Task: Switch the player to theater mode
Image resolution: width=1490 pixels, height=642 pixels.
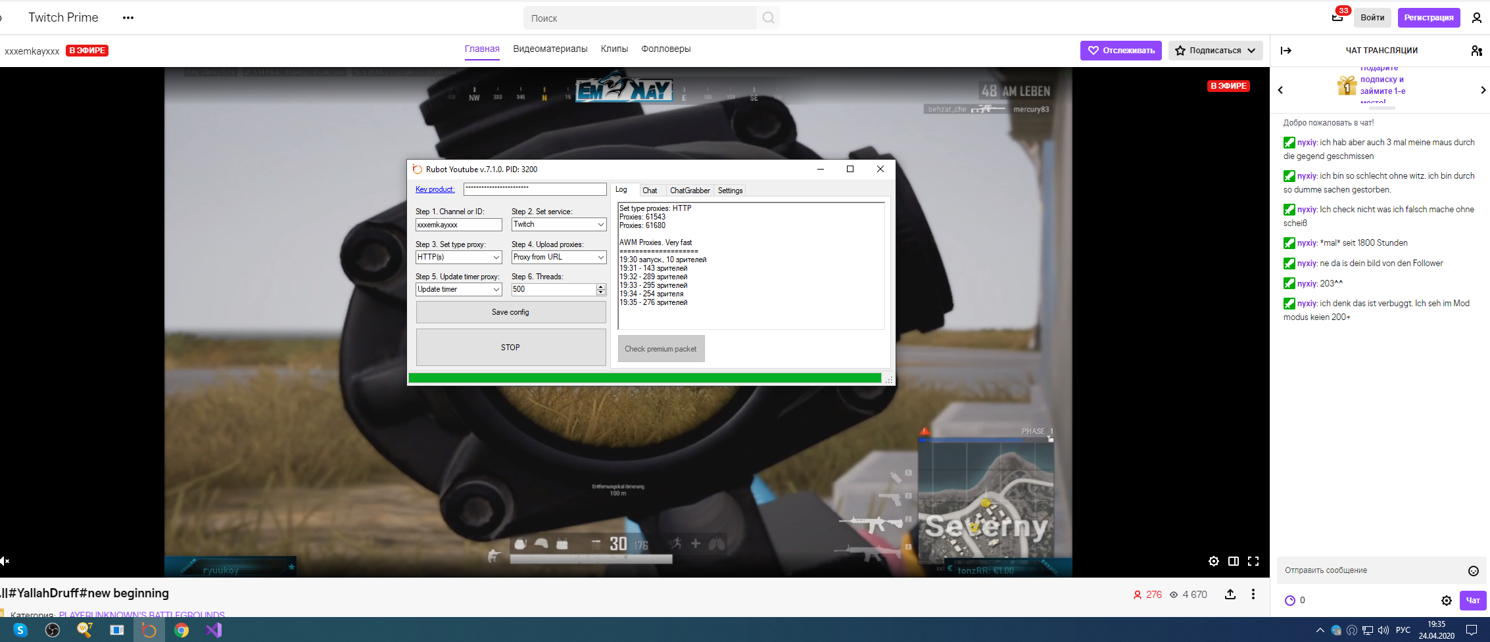Action: click(x=1233, y=561)
